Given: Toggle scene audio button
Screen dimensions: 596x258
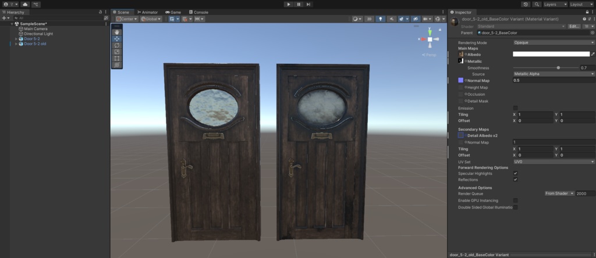Looking at the screenshot, I should tap(392, 19).
